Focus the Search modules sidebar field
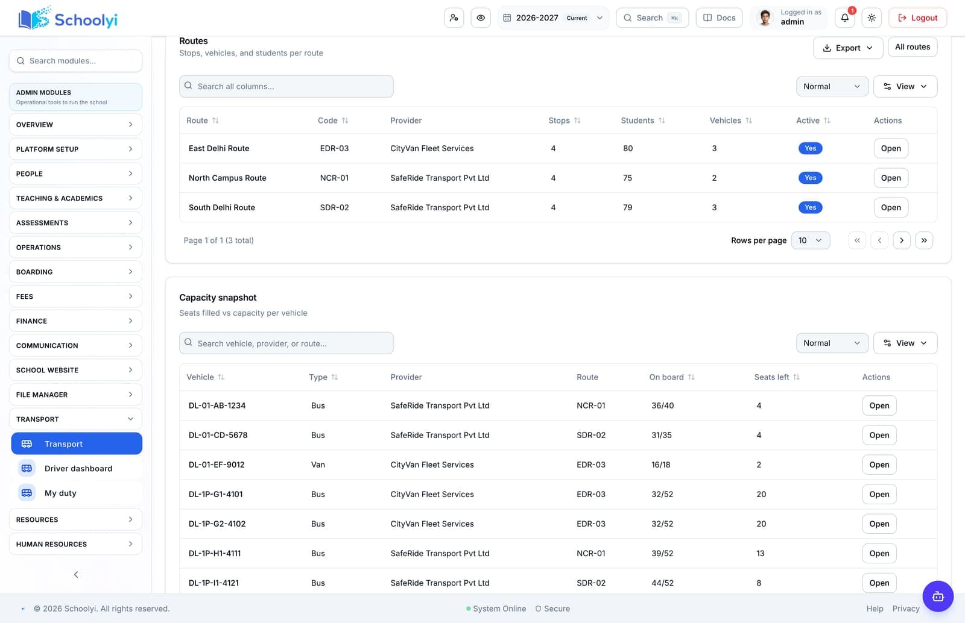 point(75,61)
